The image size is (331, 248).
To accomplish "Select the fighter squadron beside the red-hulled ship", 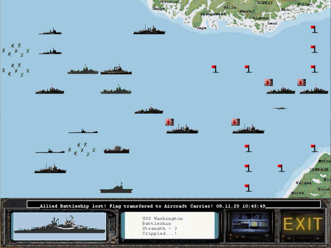I will pos(82,149).
